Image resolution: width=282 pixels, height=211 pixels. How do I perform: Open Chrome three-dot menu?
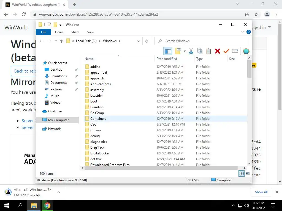pyautogui.click(x=276, y=14)
